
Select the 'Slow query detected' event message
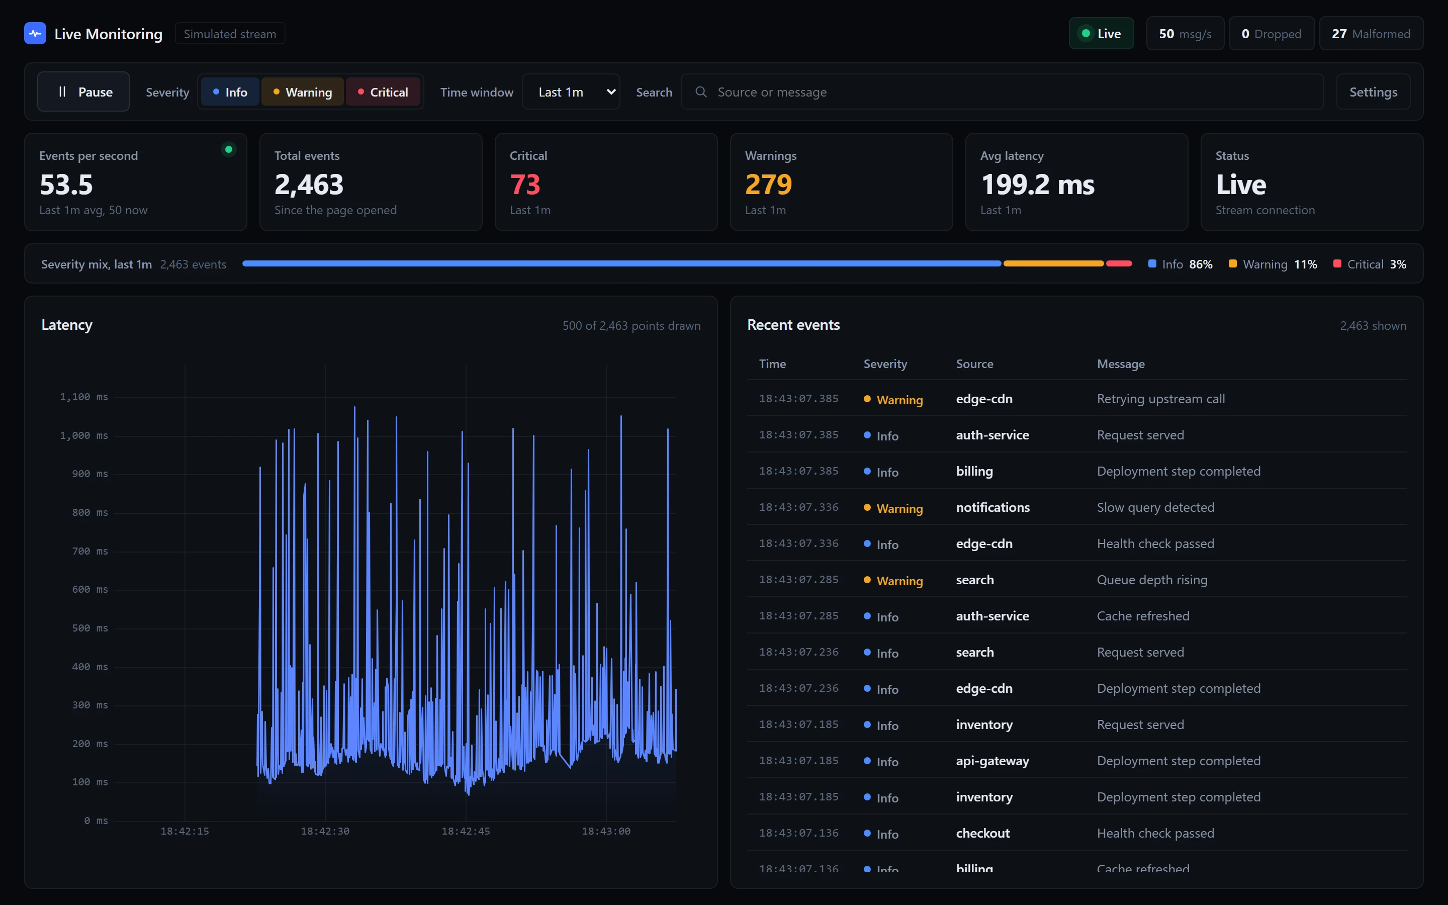point(1155,508)
